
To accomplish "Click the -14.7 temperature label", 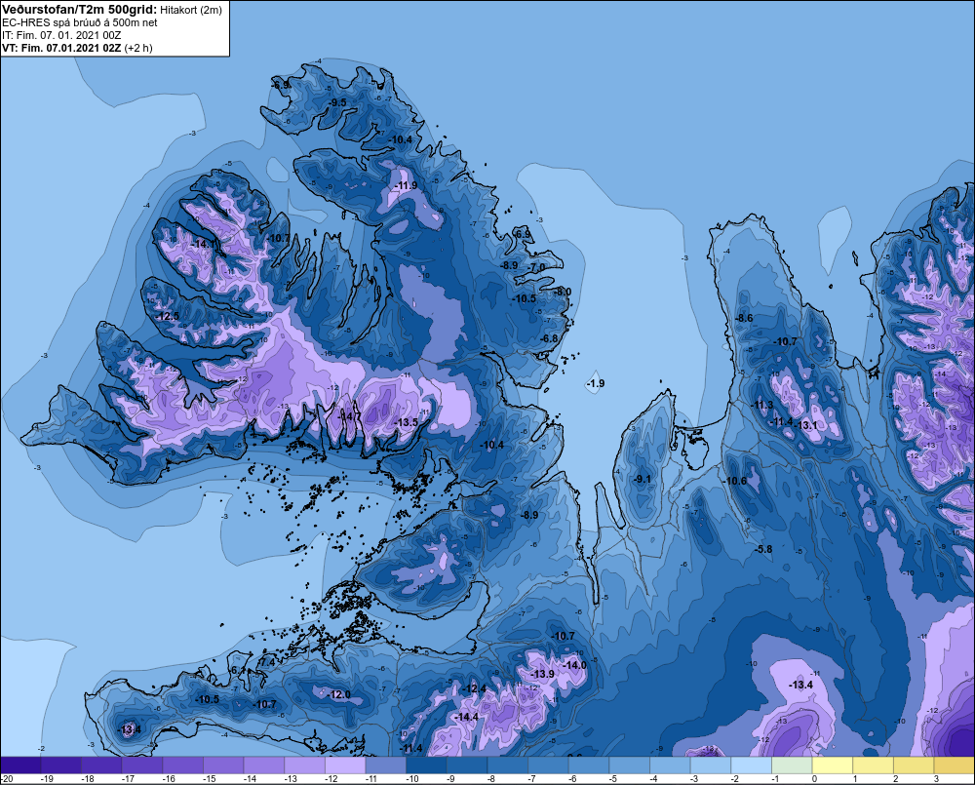I will [349, 415].
